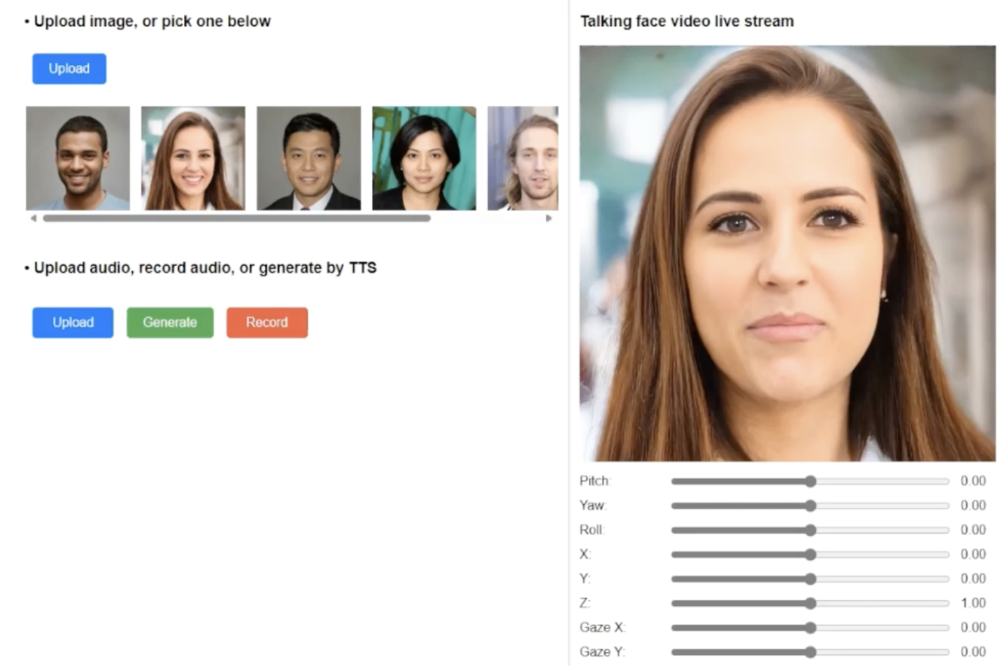Click the right scroll arrow of thumbnail strip

[549, 218]
